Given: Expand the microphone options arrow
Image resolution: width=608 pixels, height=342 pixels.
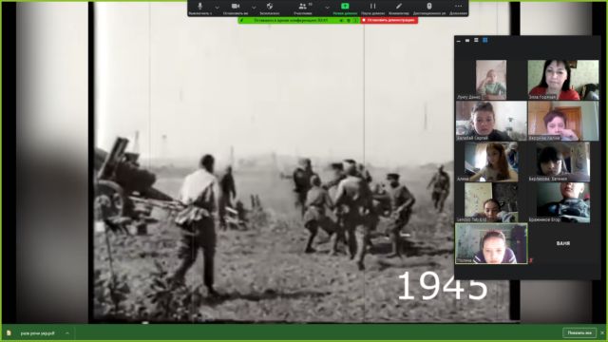Looking at the screenshot, I should coord(217,8).
